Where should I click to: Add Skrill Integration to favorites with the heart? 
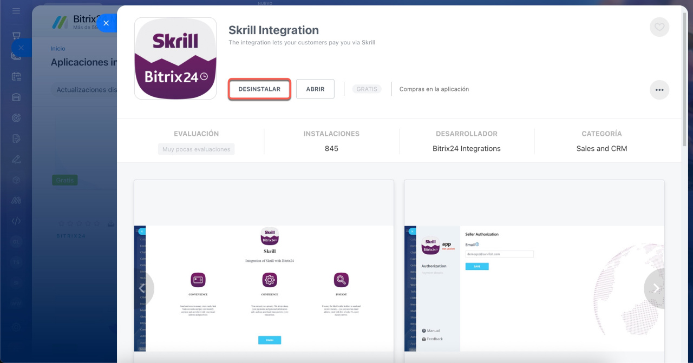click(659, 27)
